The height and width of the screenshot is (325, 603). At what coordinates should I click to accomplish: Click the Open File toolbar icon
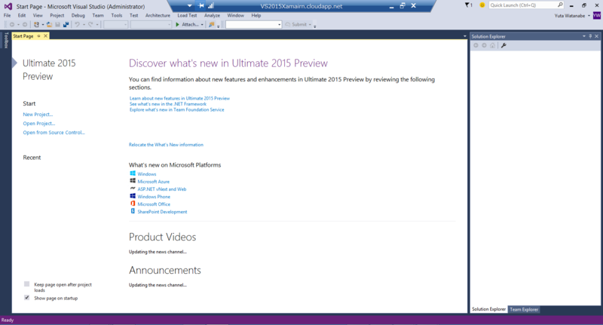49,25
